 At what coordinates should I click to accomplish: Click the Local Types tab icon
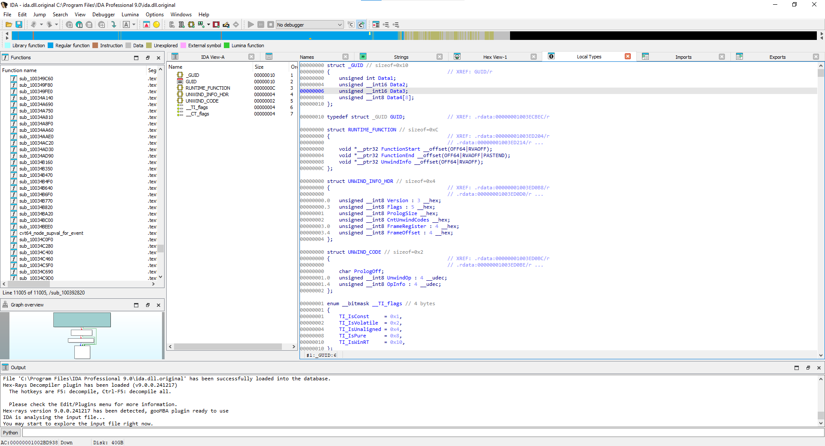point(551,56)
